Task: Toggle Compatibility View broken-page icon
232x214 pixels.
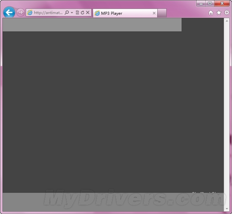Action: click(77, 12)
